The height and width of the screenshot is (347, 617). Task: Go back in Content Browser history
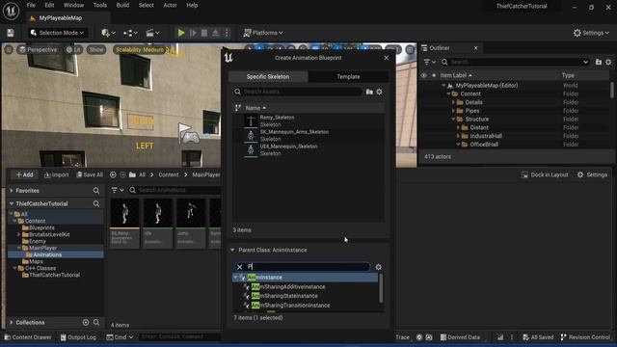(x=113, y=174)
